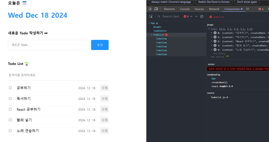Screen dimensions: 269x142
Task: Delete the 독서하기 todo with 삭제
Action: 104,99
